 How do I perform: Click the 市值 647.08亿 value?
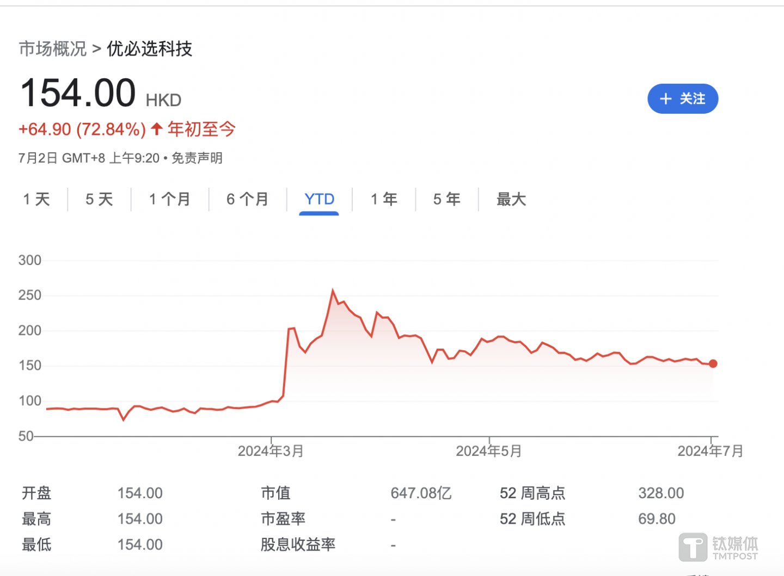(421, 493)
